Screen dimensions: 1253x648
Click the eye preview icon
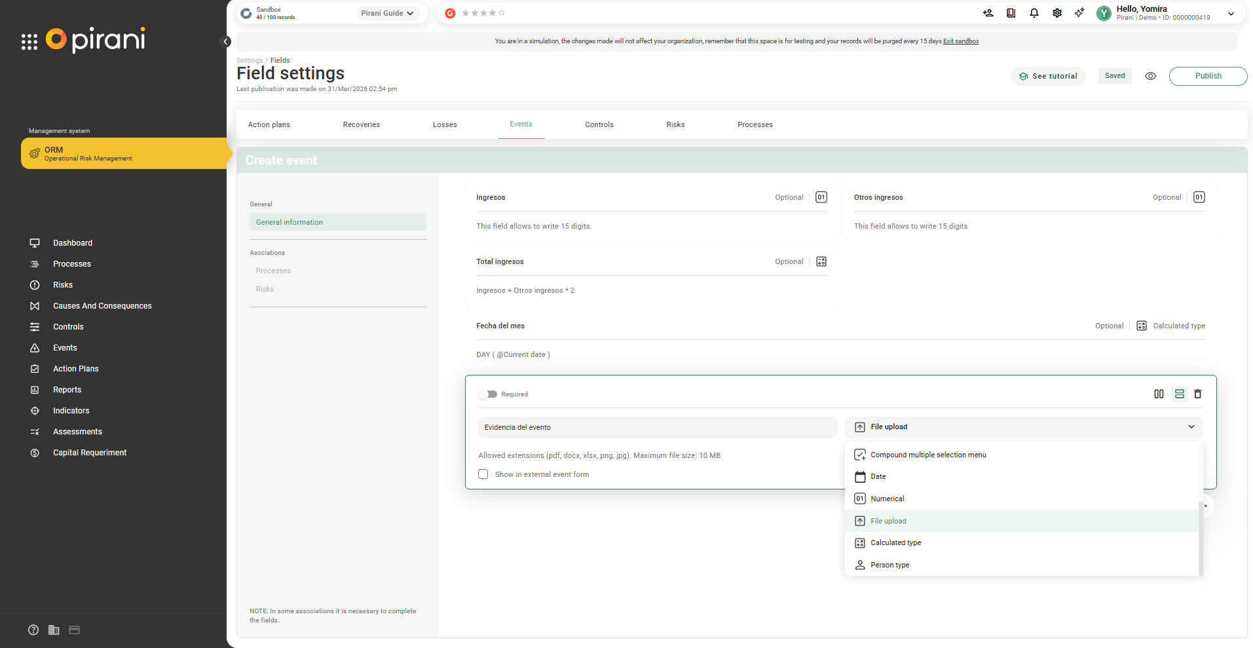point(1150,76)
